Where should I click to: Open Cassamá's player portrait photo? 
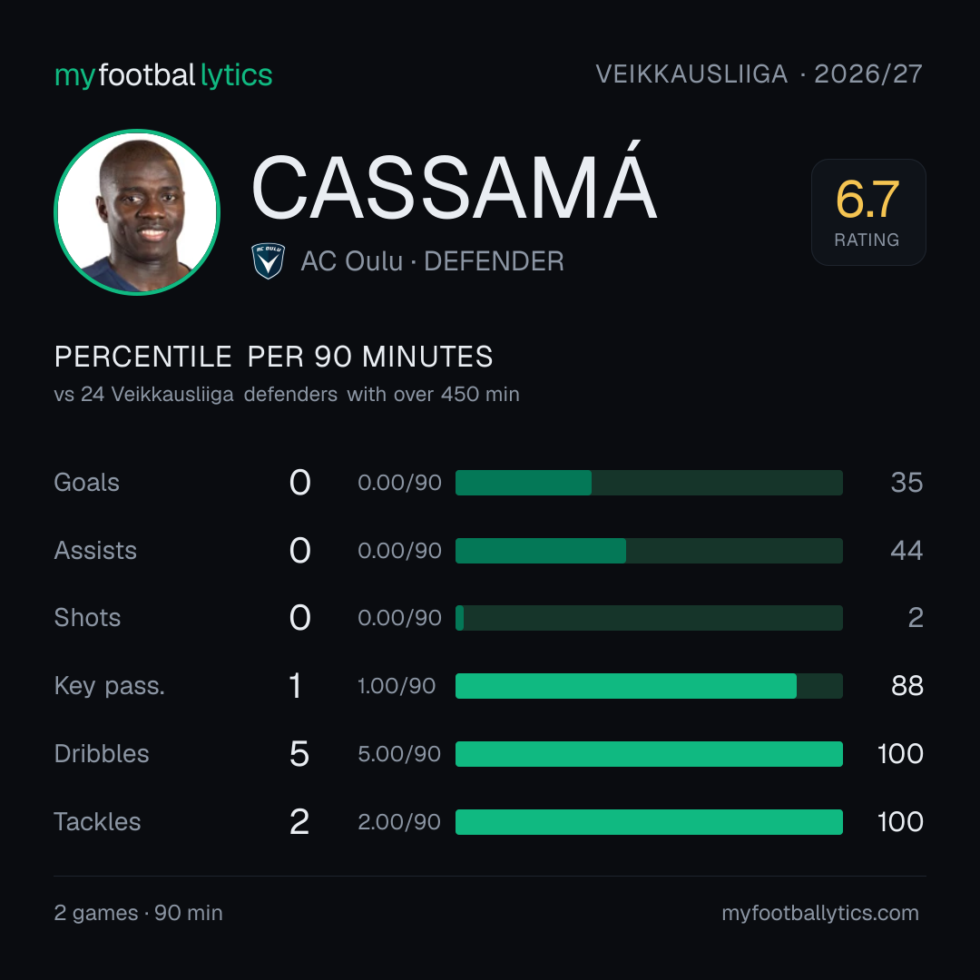tap(137, 211)
